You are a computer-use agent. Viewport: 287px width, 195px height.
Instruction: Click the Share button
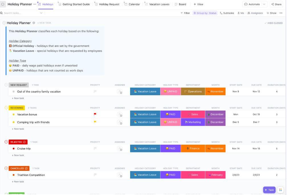coord(276,4)
